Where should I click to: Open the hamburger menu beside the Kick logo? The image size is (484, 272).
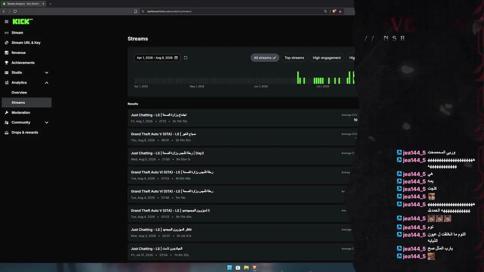(6, 22)
